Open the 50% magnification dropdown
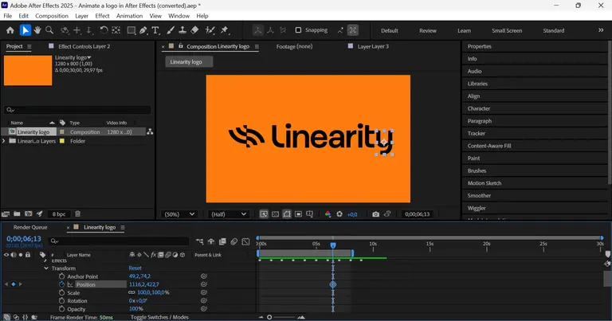612x321 pixels. pyautogui.click(x=179, y=214)
